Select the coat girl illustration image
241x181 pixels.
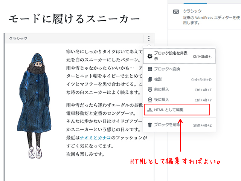[34, 106]
